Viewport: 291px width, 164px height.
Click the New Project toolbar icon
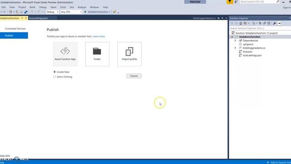(x=10, y=12)
